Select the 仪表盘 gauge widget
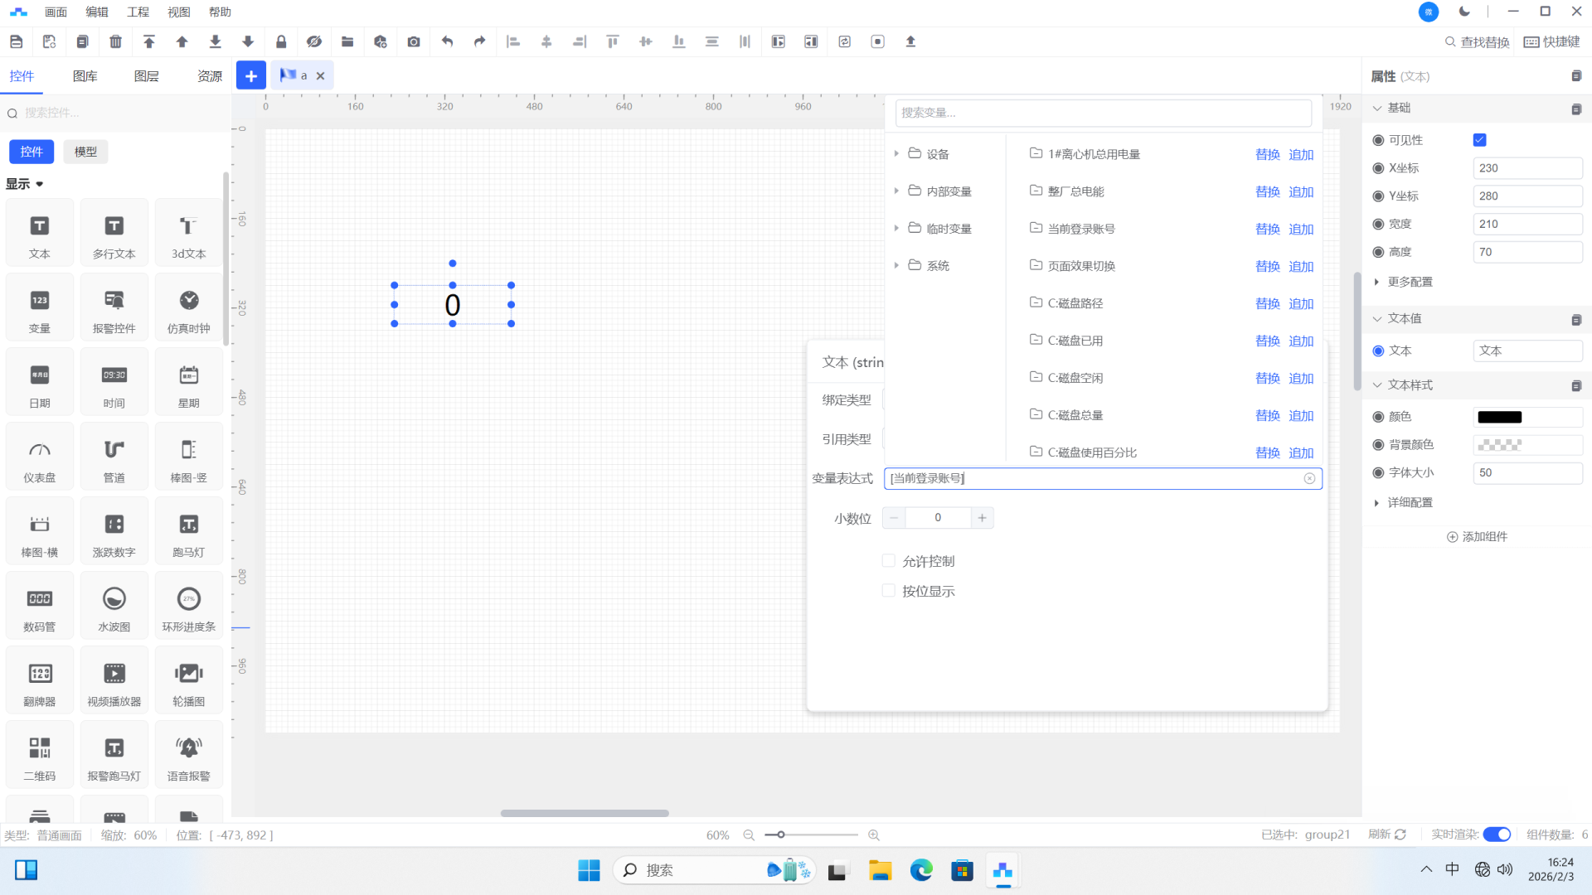The width and height of the screenshot is (1592, 895). (x=40, y=457)
